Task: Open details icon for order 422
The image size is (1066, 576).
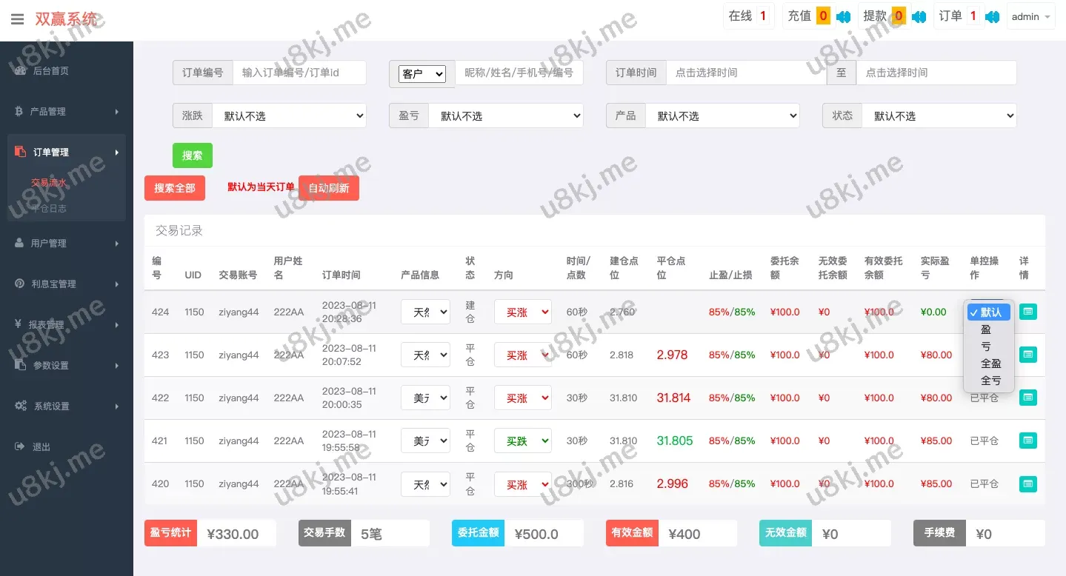Action: pos(1027,398)
